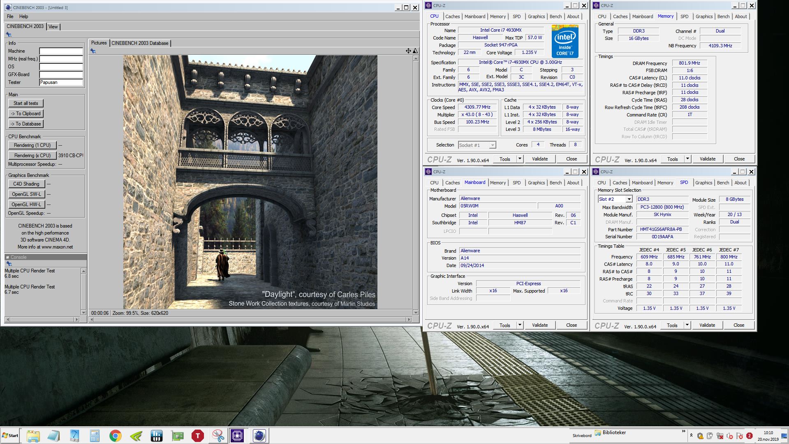Launch Google Chrome from the taskbar
The width and height of the screenshot is (789, 444).
[115, 436]
